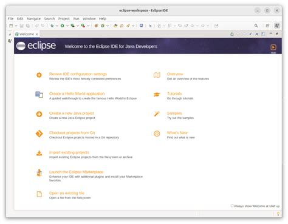288x224 pixels.
Task: Expand the Next Annotation dropdown arrow
Action: (x=164, y=25)
